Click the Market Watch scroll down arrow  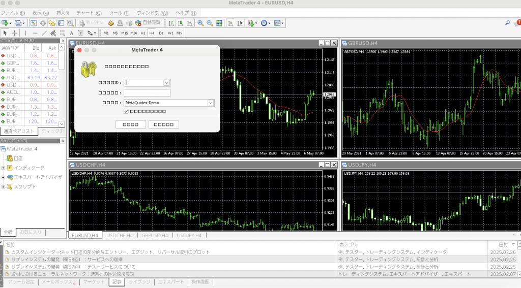pyautogui.click(x=62, y=124)
